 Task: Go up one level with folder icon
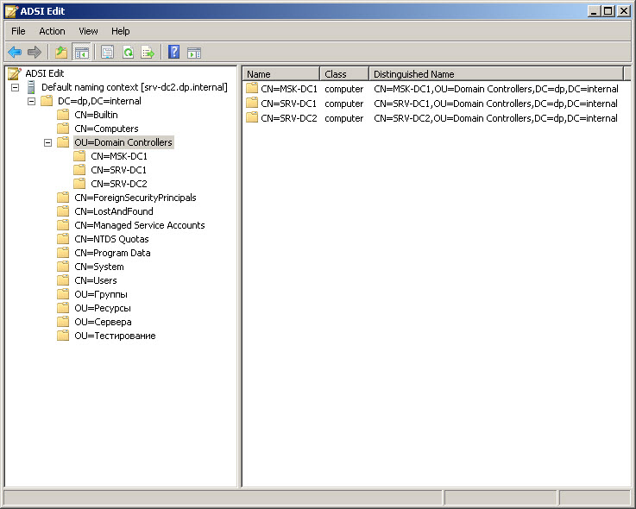pyautogui.click(x=61, y=53)
